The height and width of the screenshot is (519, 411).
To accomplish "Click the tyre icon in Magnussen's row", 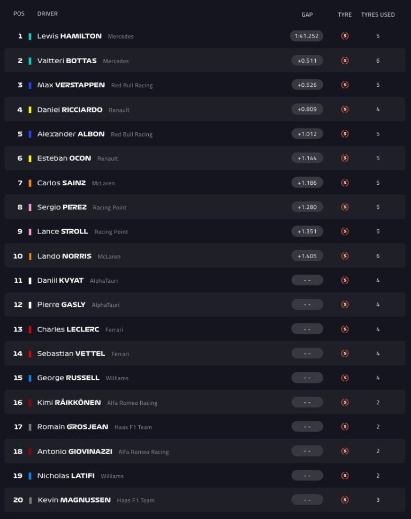I will [x=345, y=500].
